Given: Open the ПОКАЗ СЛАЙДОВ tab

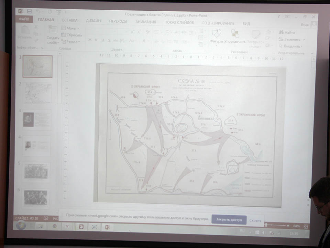Looking at the screenshot, I should click(179, 23).
